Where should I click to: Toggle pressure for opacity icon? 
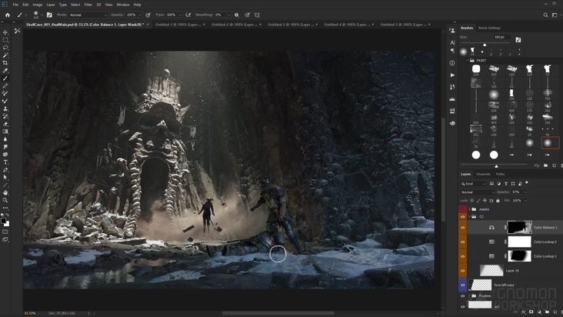148,15
